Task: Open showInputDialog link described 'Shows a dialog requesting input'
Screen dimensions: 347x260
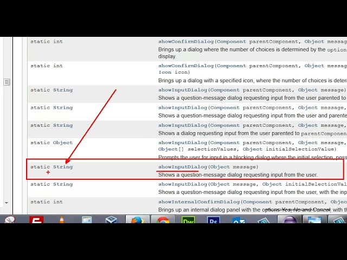Action: [x=183, y=125]
